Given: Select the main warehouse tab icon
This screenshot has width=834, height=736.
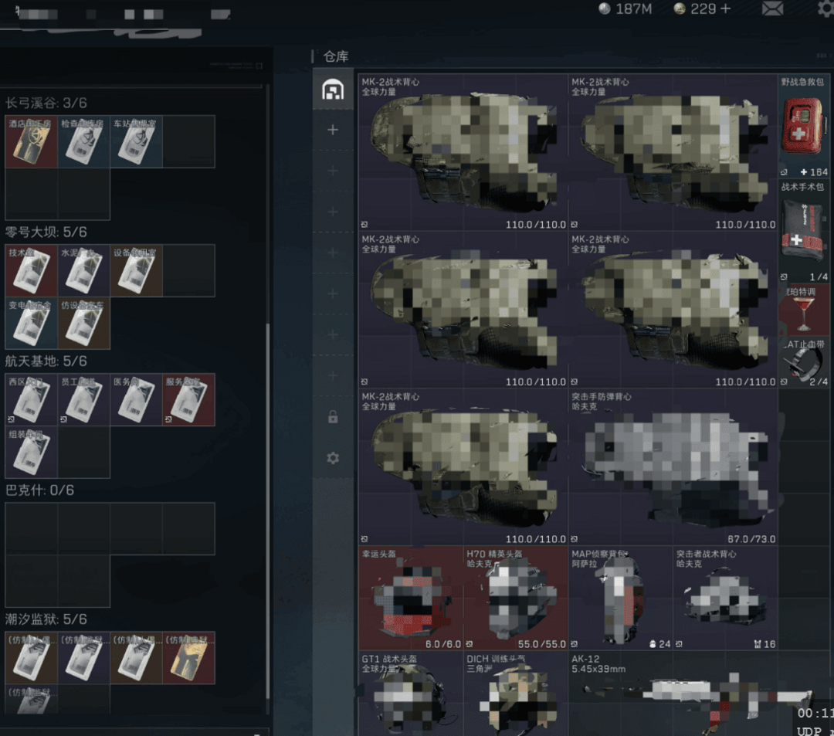Looking at the screenshot, I should (333, 90).
